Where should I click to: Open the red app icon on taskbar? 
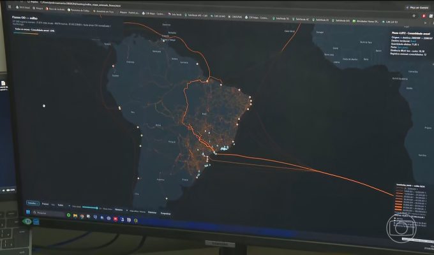pos(116,219)
